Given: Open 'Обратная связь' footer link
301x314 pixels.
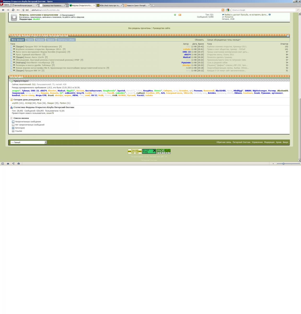Looking at the screenshot, I should [x=224, y=142].
